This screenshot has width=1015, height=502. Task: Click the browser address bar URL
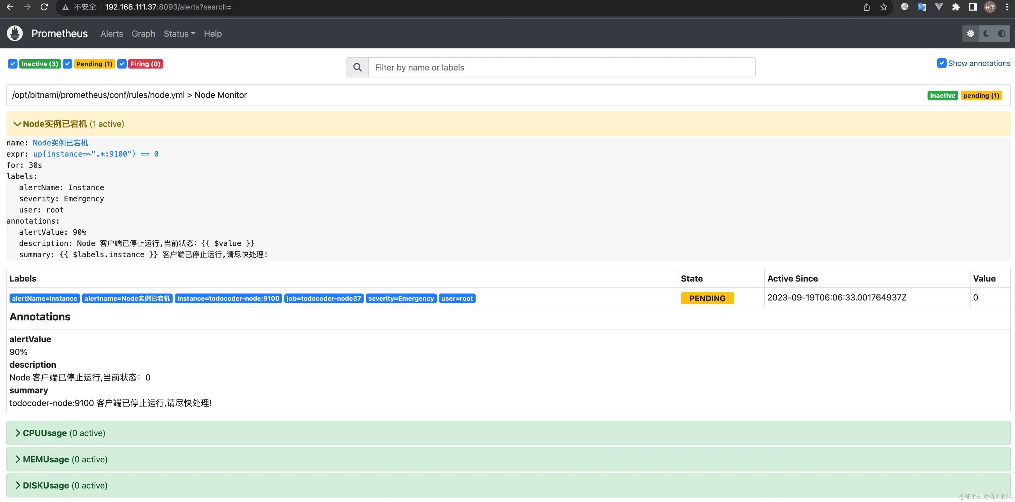168,7
